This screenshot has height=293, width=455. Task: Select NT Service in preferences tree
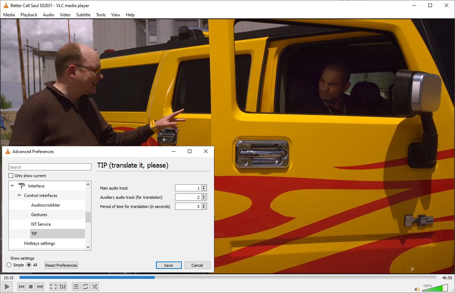point(41,224)
